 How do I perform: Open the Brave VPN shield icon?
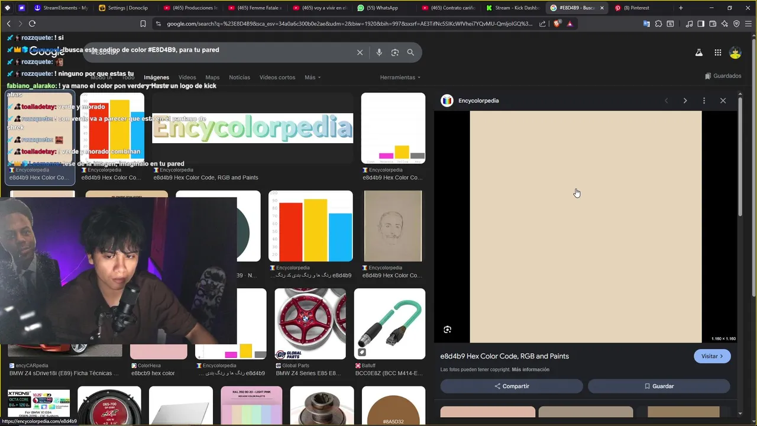pos(736,24)
